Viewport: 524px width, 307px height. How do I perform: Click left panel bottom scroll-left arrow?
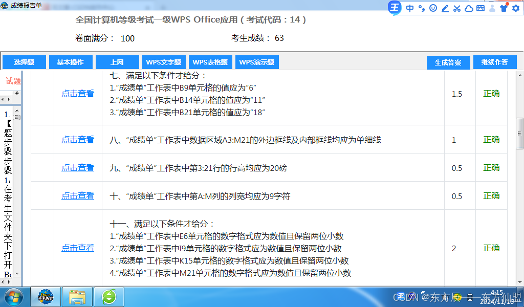click(3, 282)
